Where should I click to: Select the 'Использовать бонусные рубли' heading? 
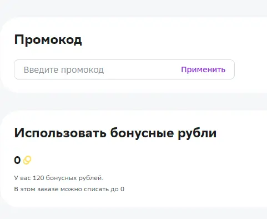click(x=115, y=133)
